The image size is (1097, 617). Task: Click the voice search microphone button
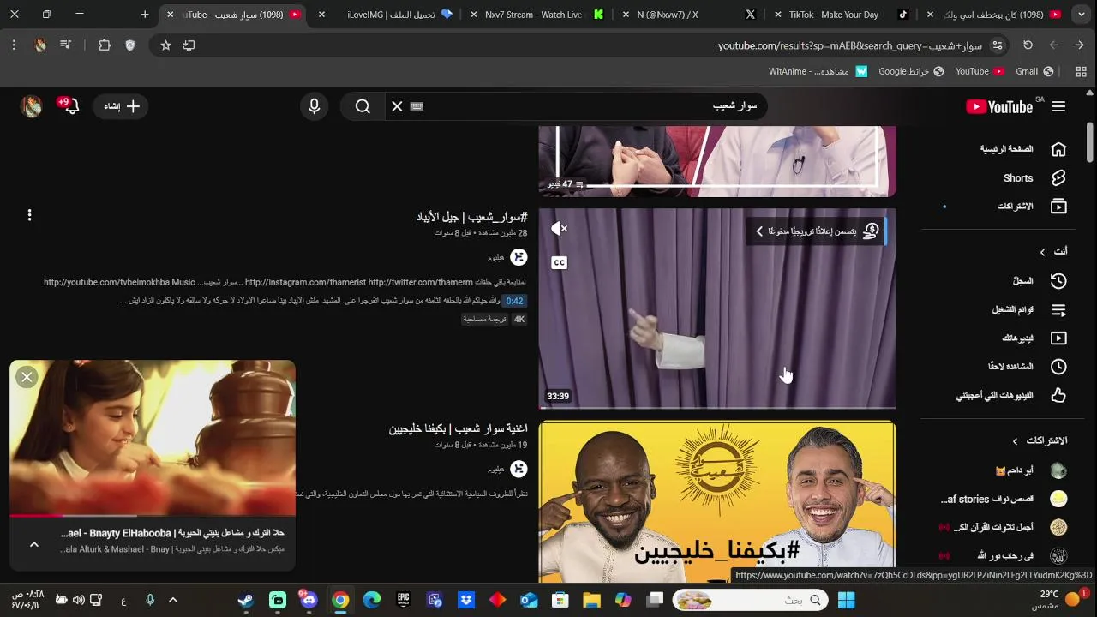tap(314, 106)
